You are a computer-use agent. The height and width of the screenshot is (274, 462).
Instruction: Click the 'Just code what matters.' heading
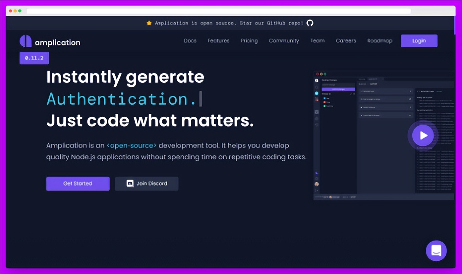[x=150, y=121]
